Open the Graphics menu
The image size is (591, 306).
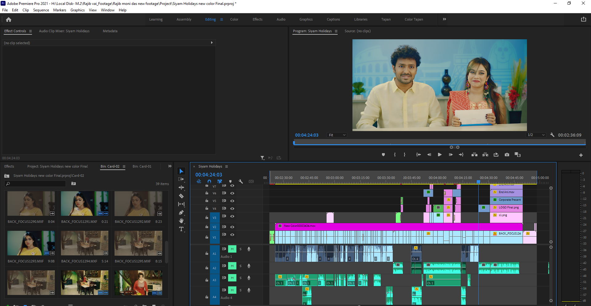pos(78,10)
